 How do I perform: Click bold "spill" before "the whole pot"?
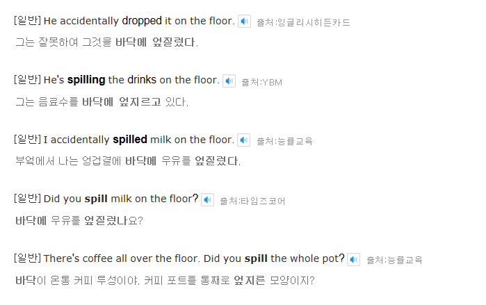click(x=256, y=258)
